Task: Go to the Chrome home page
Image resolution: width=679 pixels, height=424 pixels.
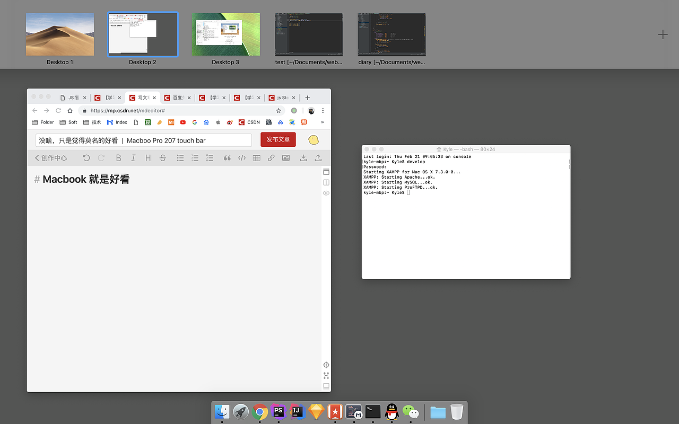Action: tap(70, 111)
